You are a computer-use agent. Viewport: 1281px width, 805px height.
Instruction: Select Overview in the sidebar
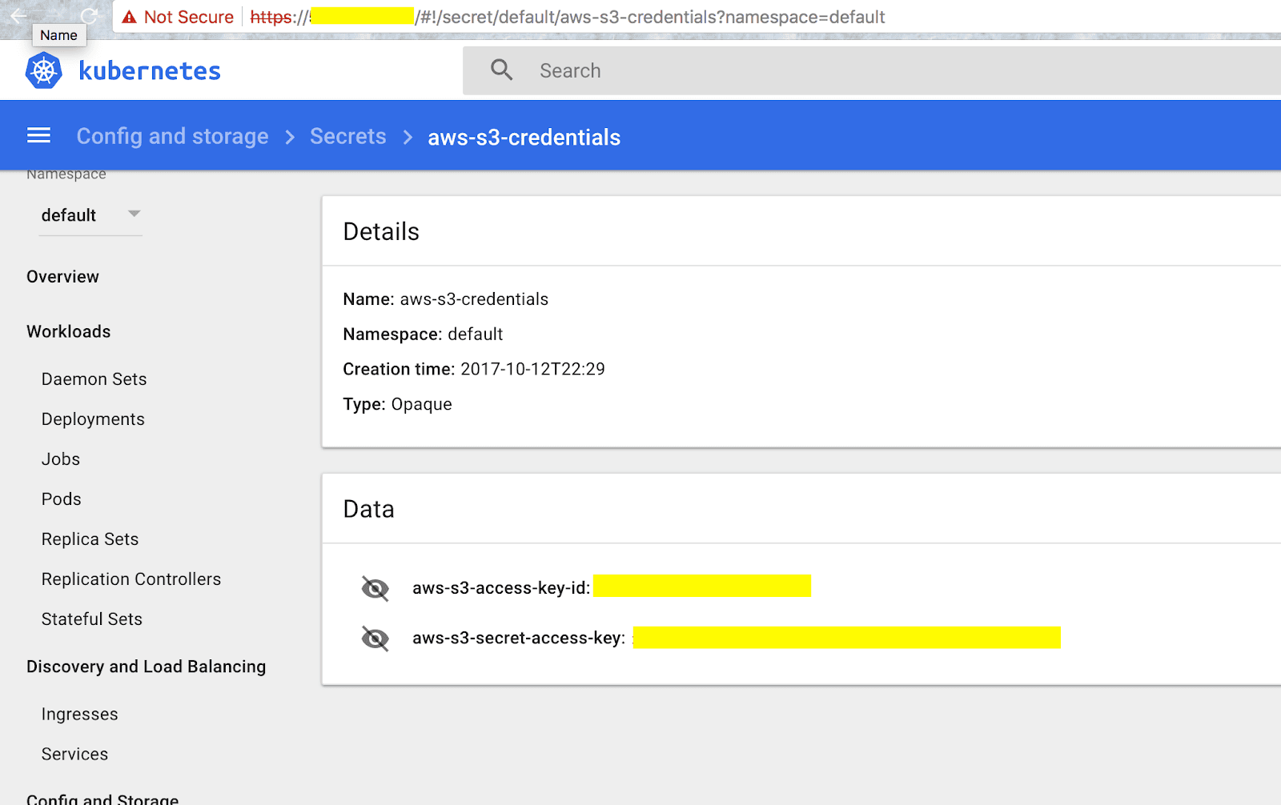click(62, 277)
